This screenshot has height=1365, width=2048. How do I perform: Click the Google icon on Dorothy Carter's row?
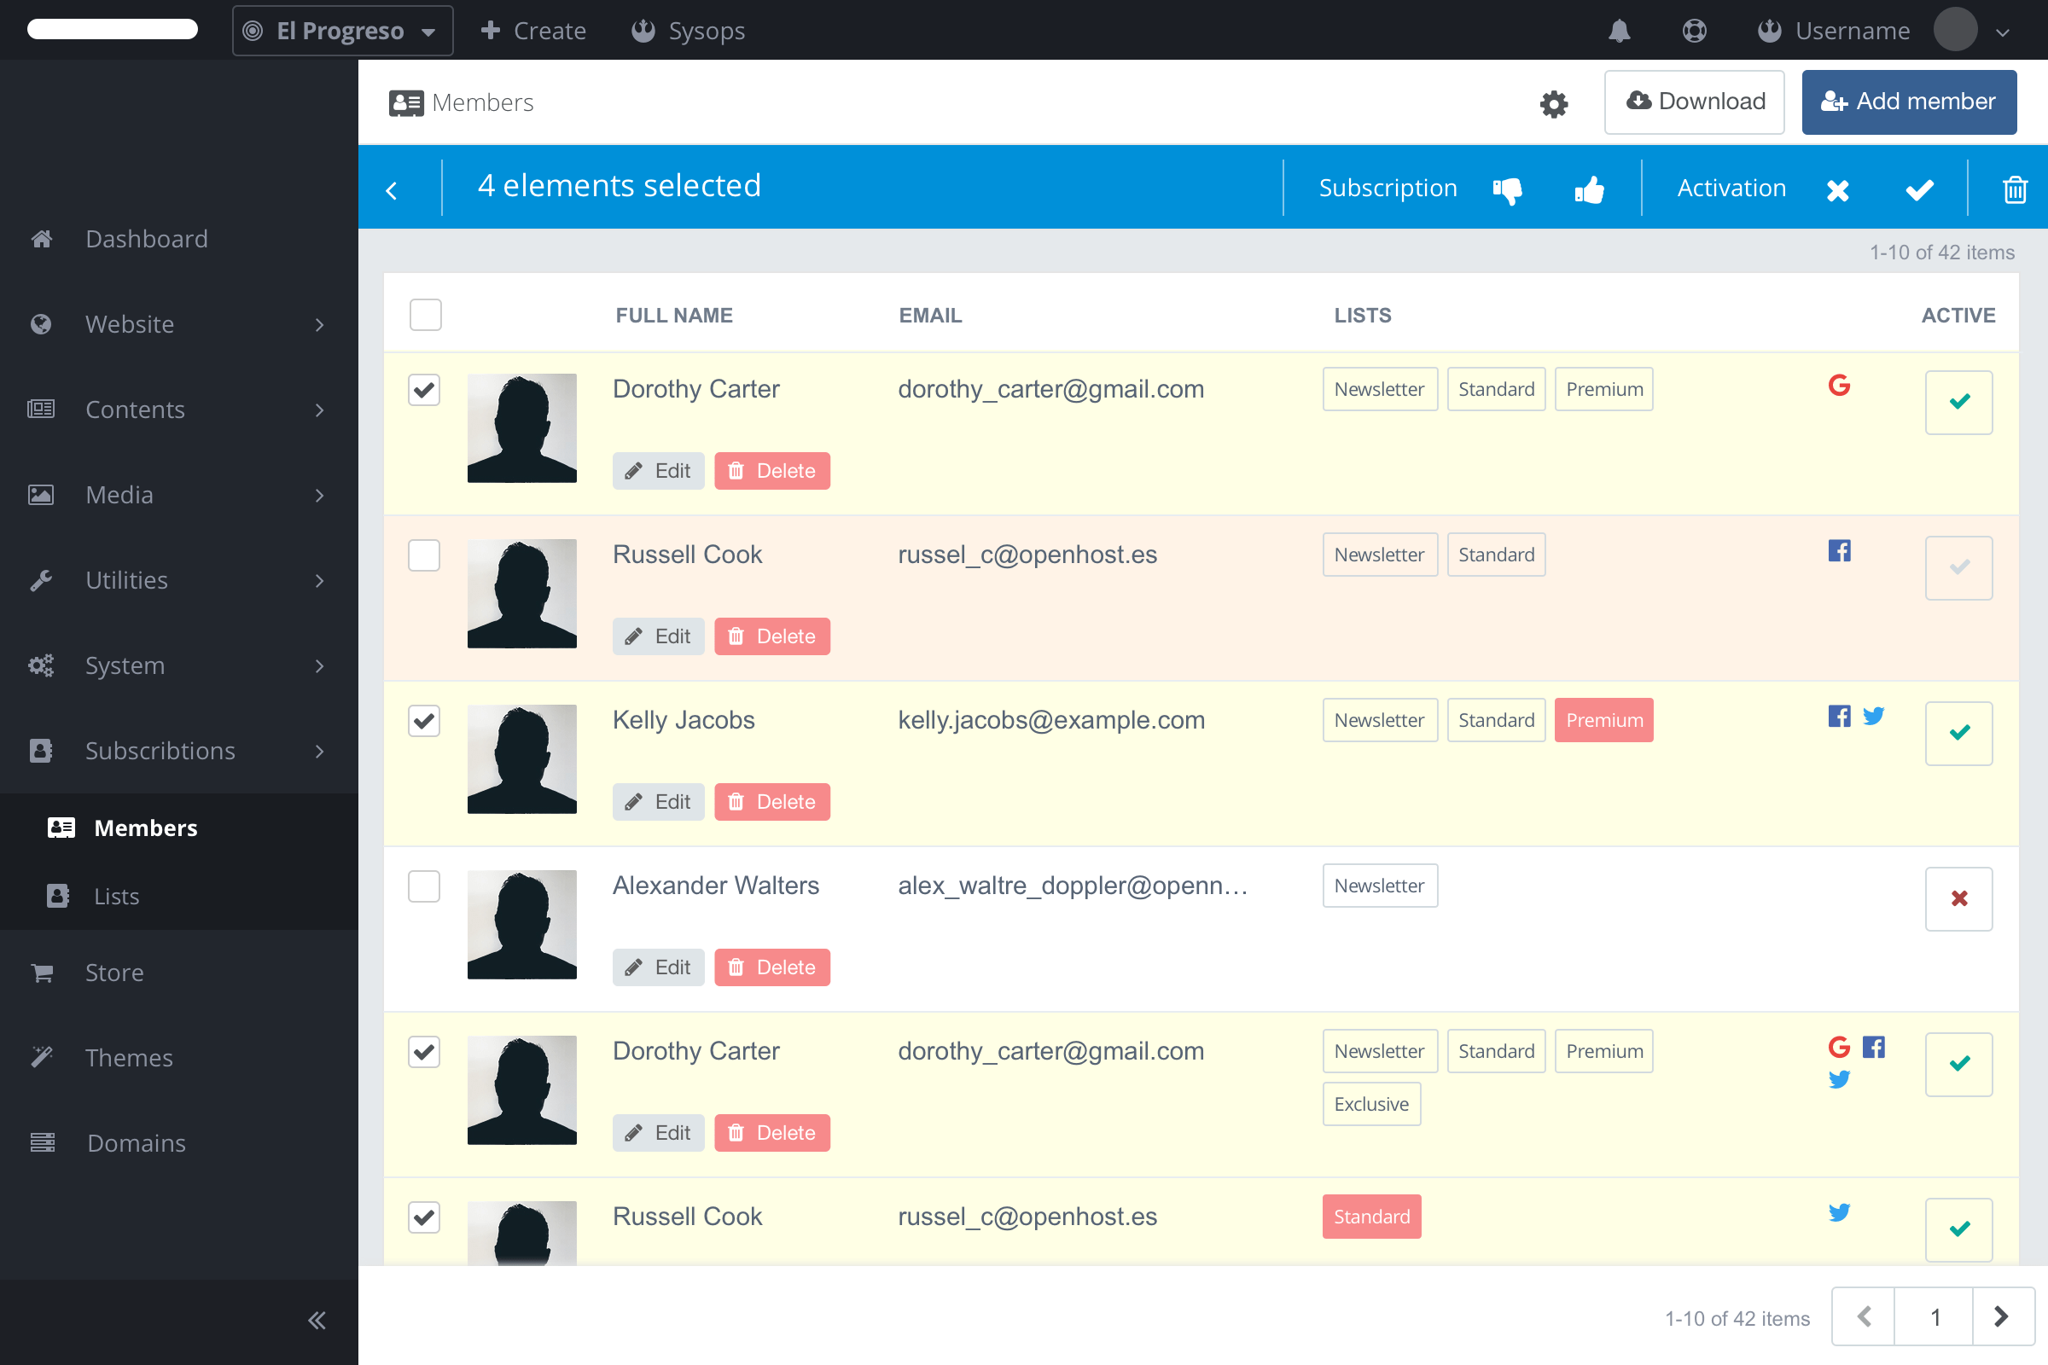click(x=1840, y=386)
